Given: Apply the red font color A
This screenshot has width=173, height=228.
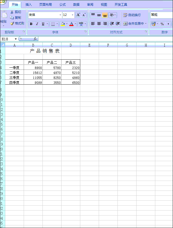Looking at the screenshot, I should click(71, 24).
